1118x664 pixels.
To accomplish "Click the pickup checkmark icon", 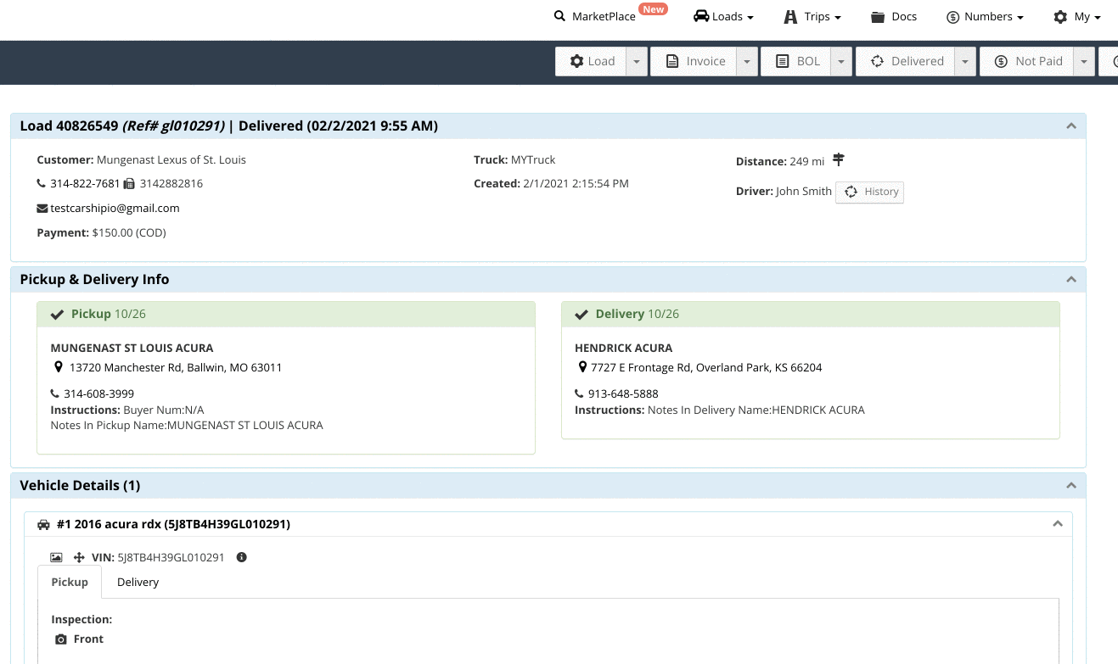I will 57,315.
